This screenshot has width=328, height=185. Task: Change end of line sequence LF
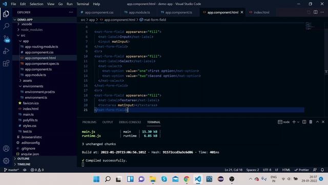(277, 170)
